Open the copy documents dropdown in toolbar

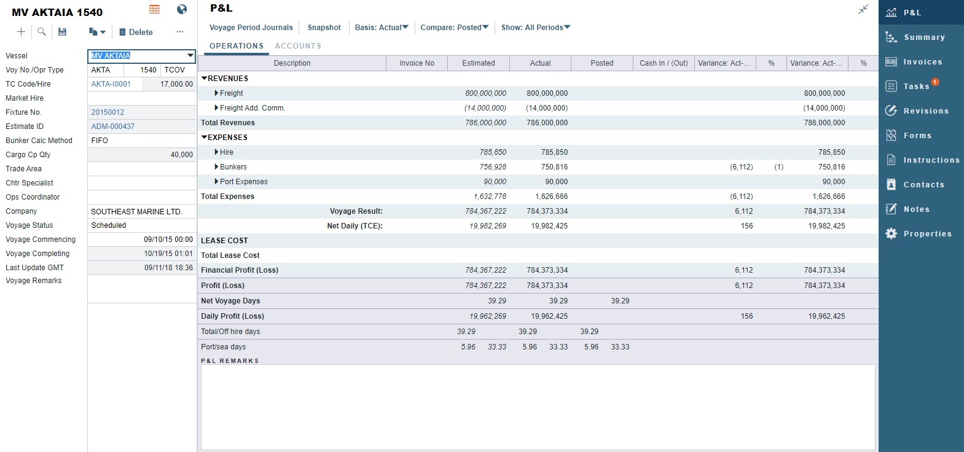[x=97, y=32]
